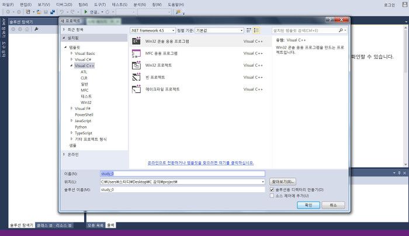Screen dimensions: 409x236
Task: Switch to medium icons list view
Action: [x=257, y=30]
